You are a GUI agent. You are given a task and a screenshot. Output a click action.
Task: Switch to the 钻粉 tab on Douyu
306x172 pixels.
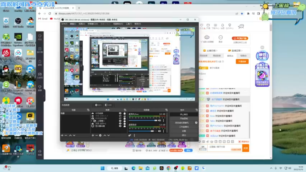tap(243, 56)
